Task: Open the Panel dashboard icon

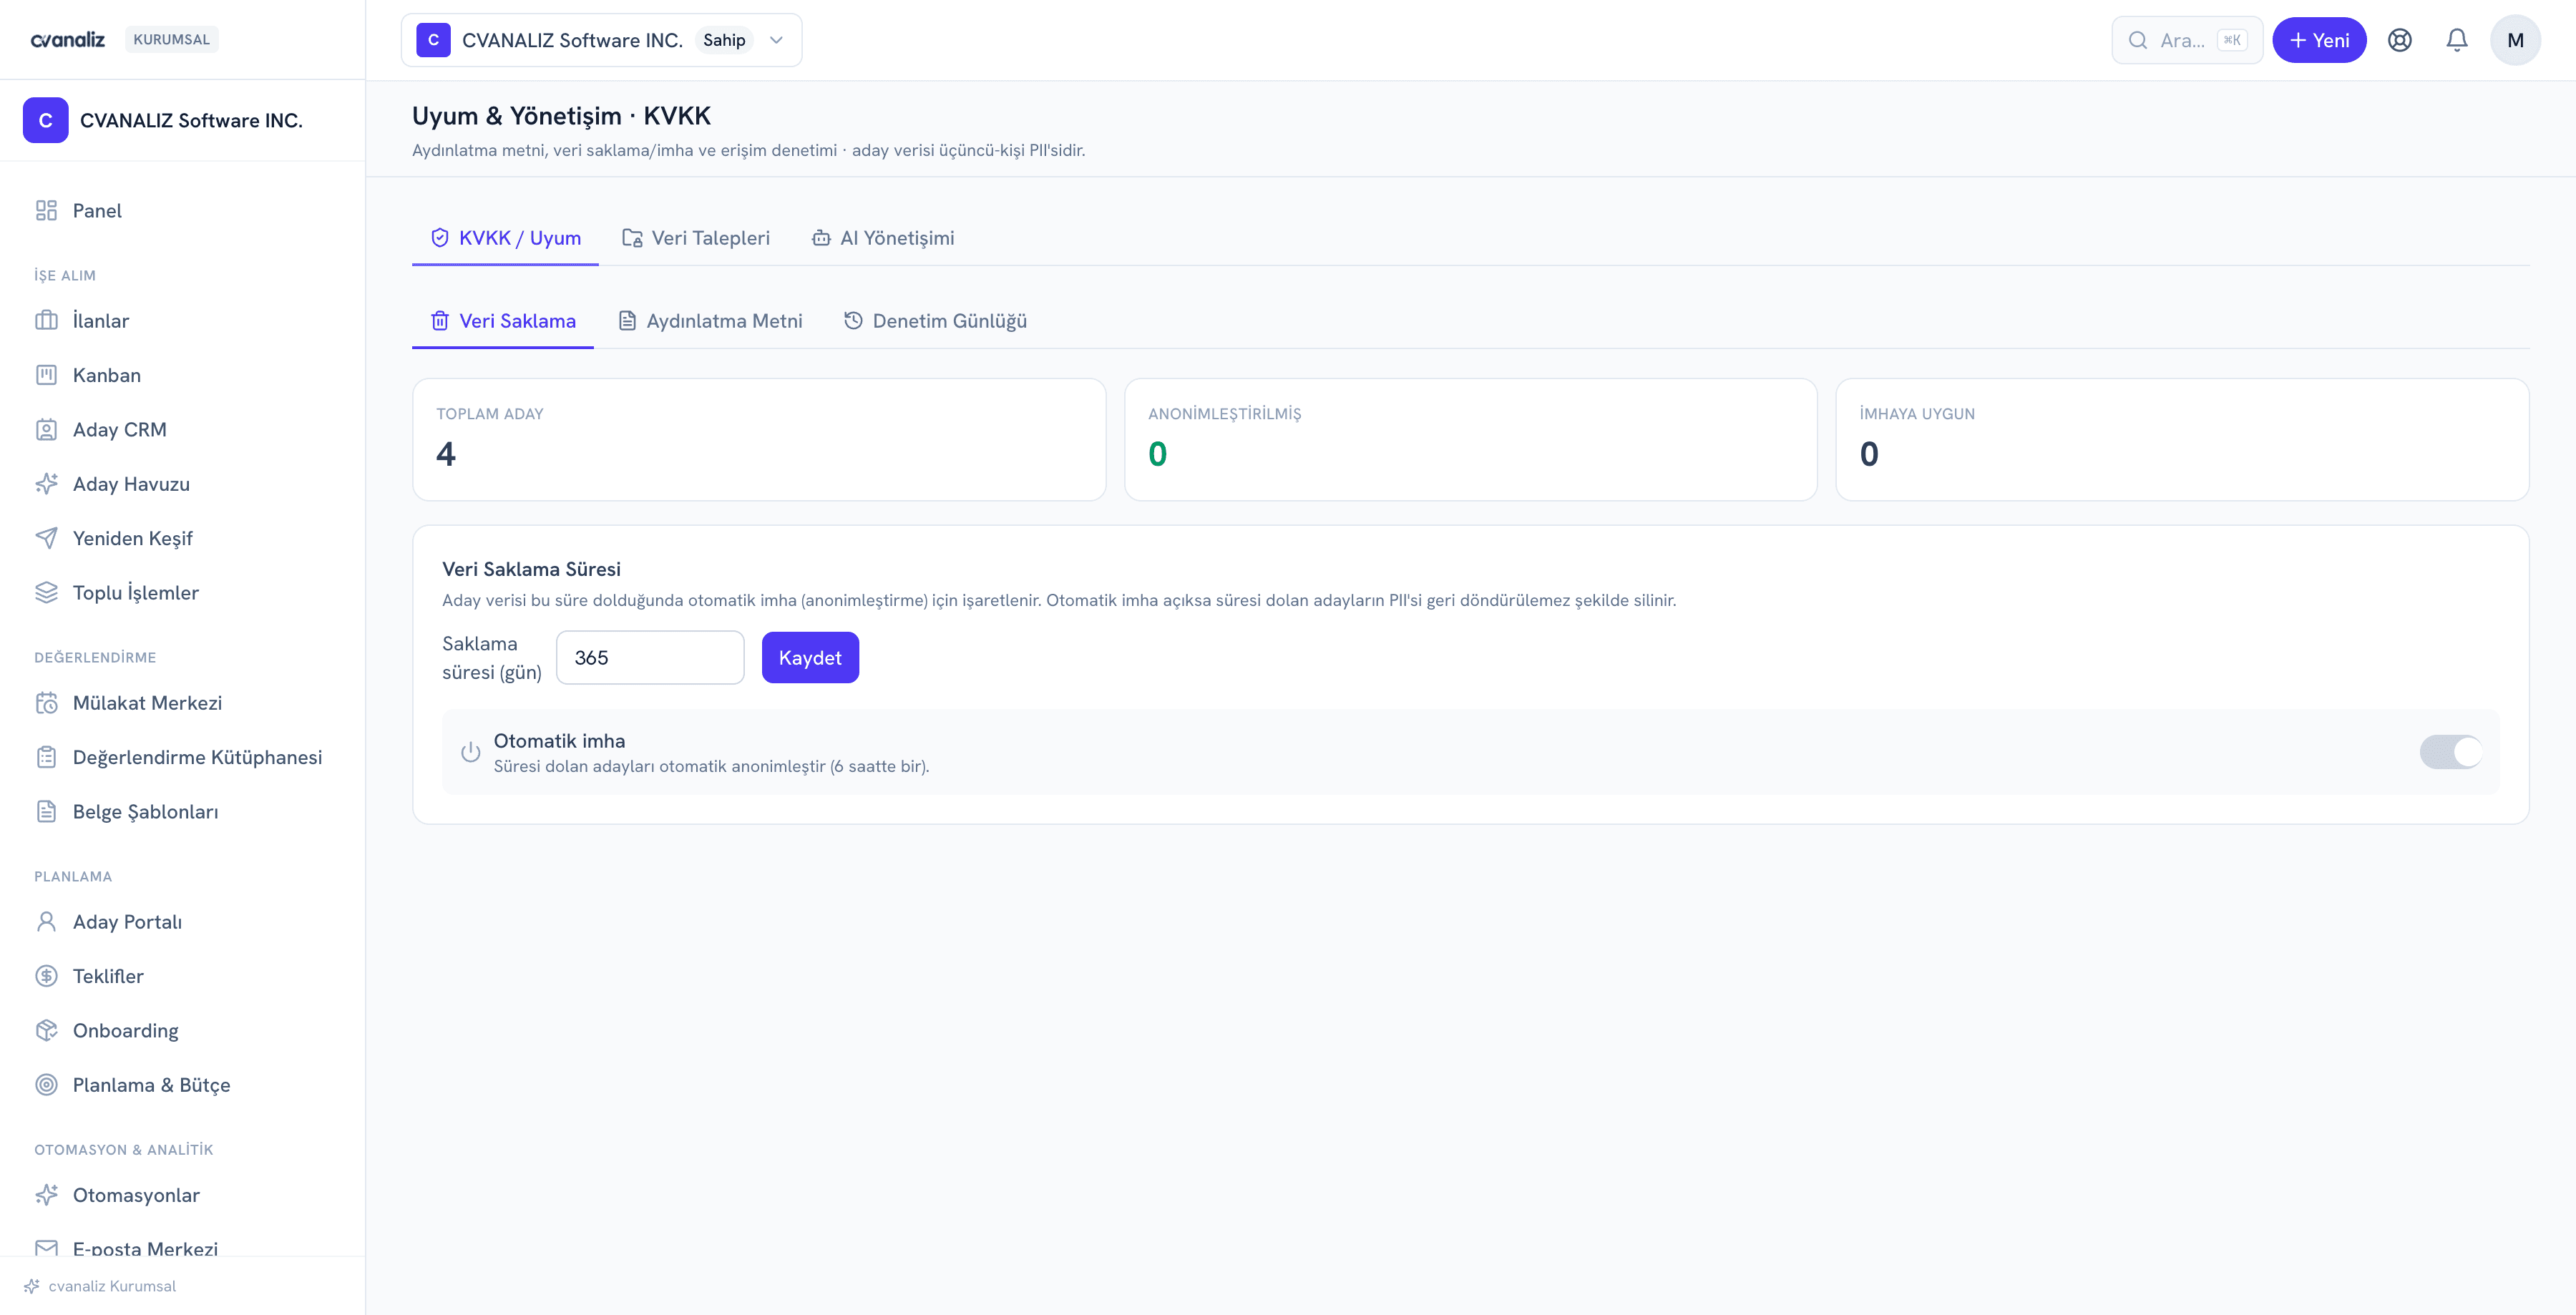Action: (46, 210)
